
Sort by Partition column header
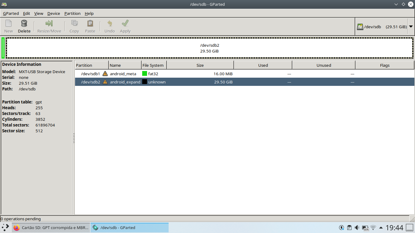tap(92, 65)
